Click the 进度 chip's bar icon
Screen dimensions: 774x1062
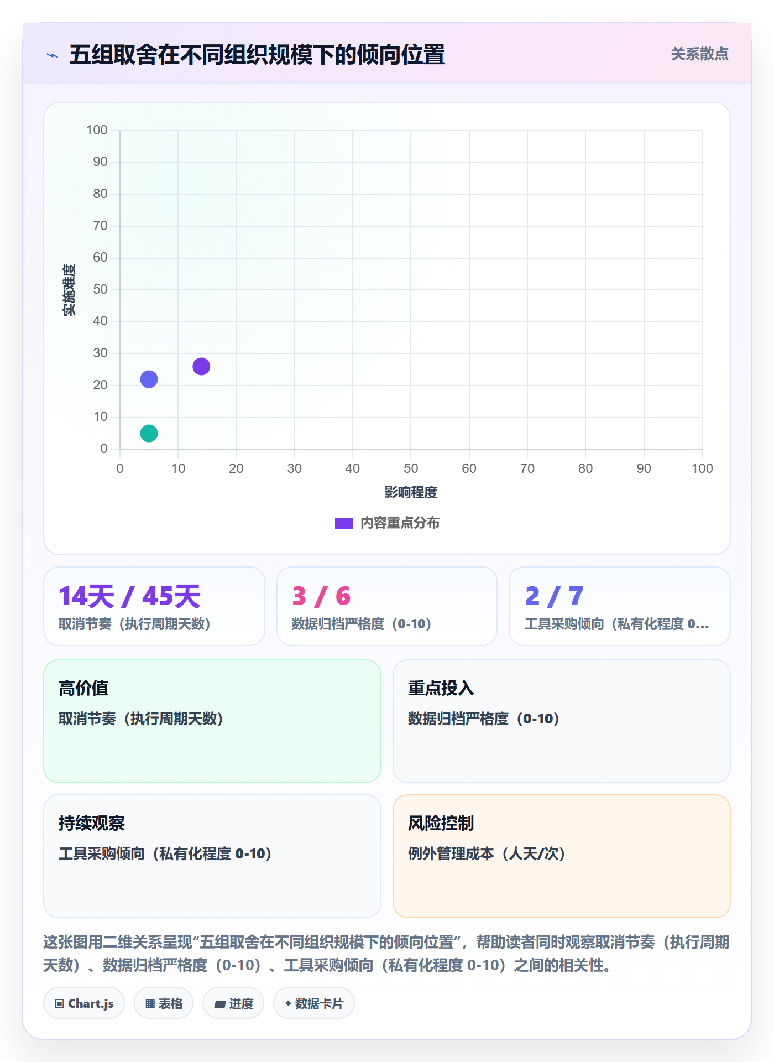point(220,1004)
